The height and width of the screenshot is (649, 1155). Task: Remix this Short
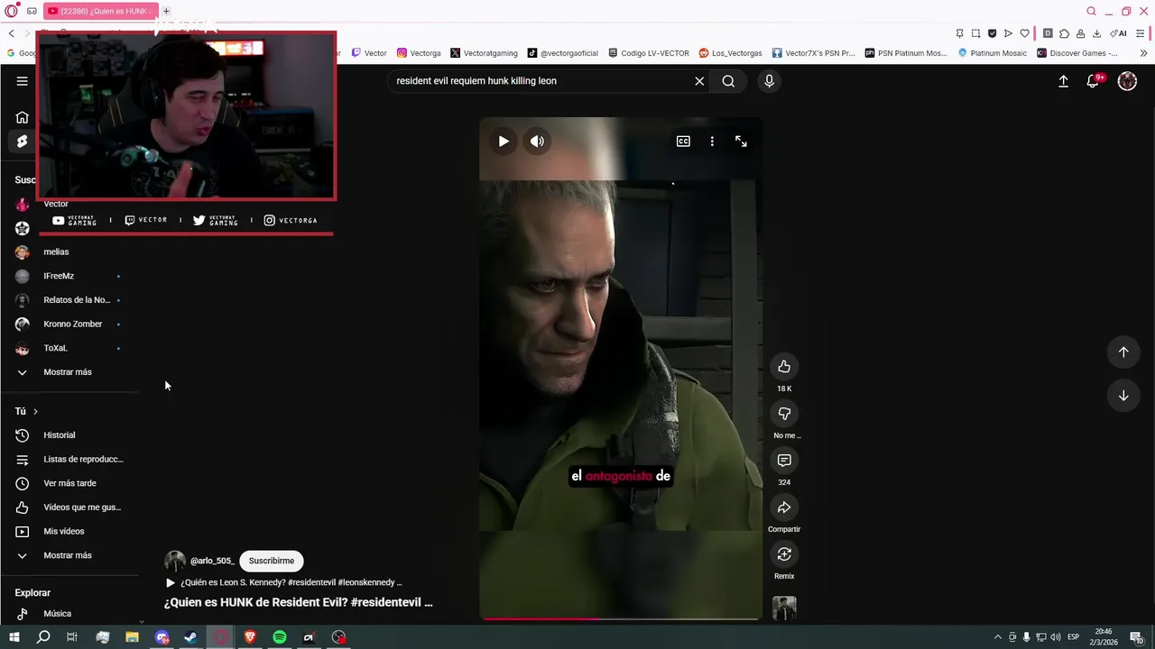[784, 554]
